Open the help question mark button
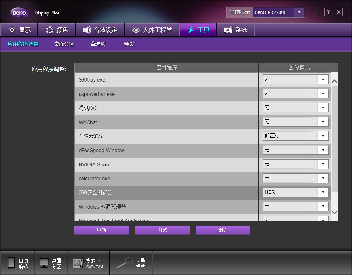 (x=328, y=12)
